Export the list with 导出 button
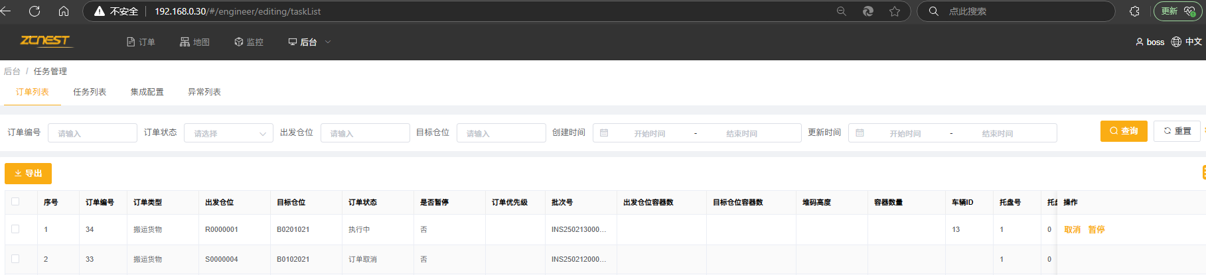This screenshot has width=1206, height=275. click(x=28, y=174)
